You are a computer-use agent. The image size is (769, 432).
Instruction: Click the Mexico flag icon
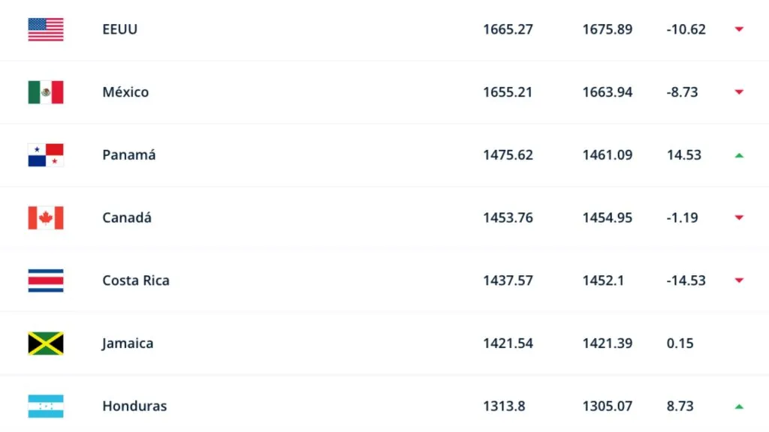tap(46, 92)
